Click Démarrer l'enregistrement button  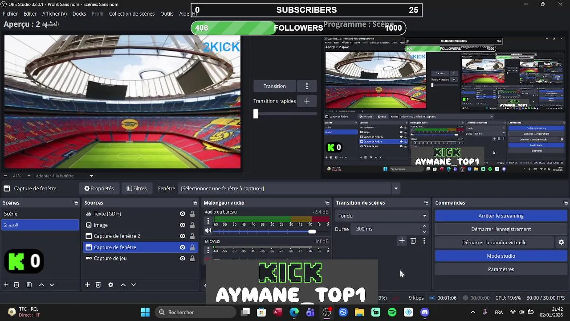(x=501, y=229)
